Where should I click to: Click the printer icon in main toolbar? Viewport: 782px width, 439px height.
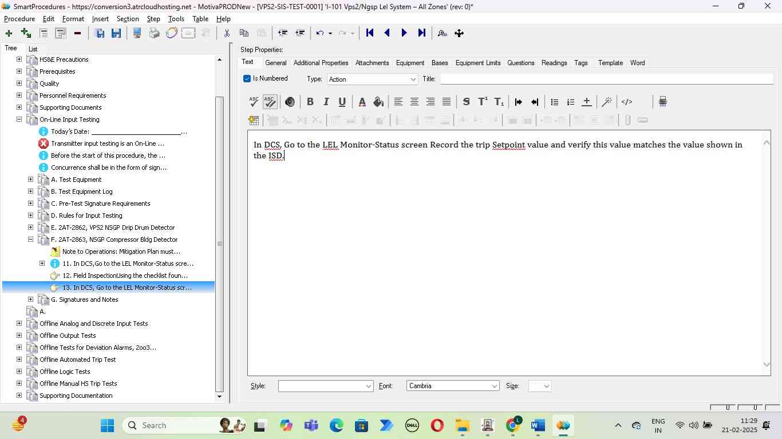(x=154, y=33)
